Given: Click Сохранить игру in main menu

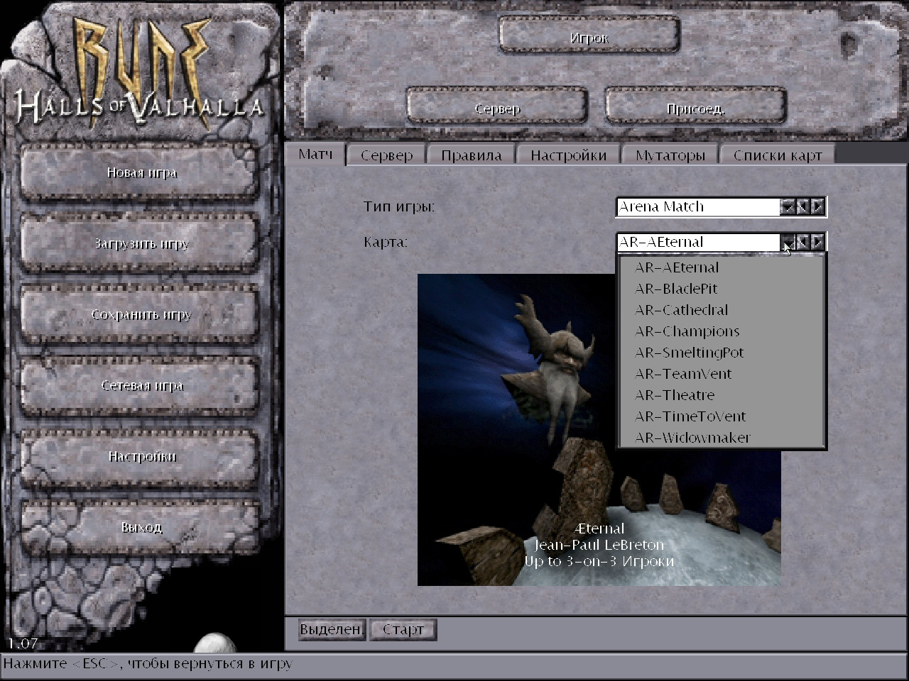Looking at the screenshot, I should tap(141, 314).
